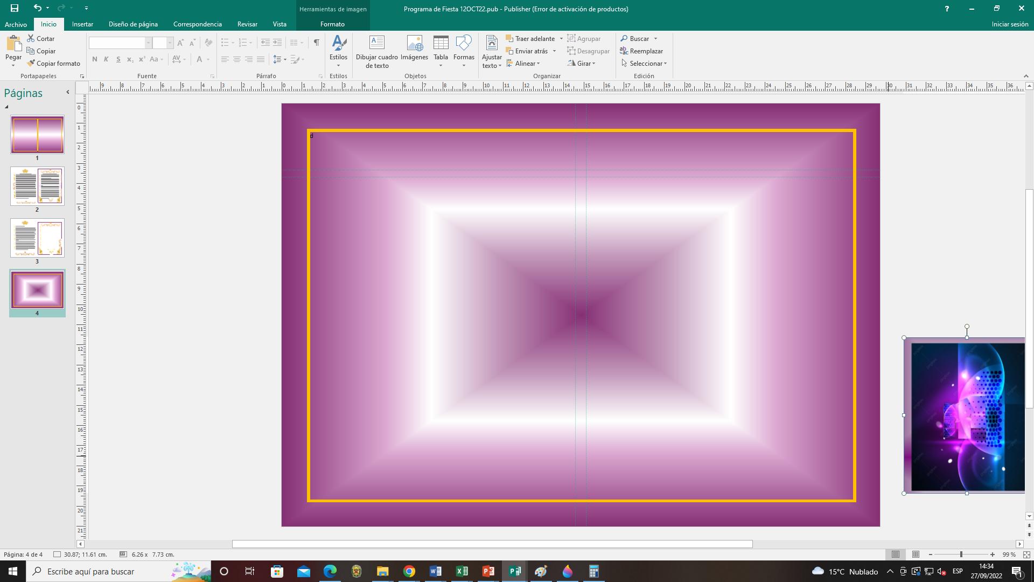
Task: Open the Diseño de página tab
Action: click(x=133, y=24)
